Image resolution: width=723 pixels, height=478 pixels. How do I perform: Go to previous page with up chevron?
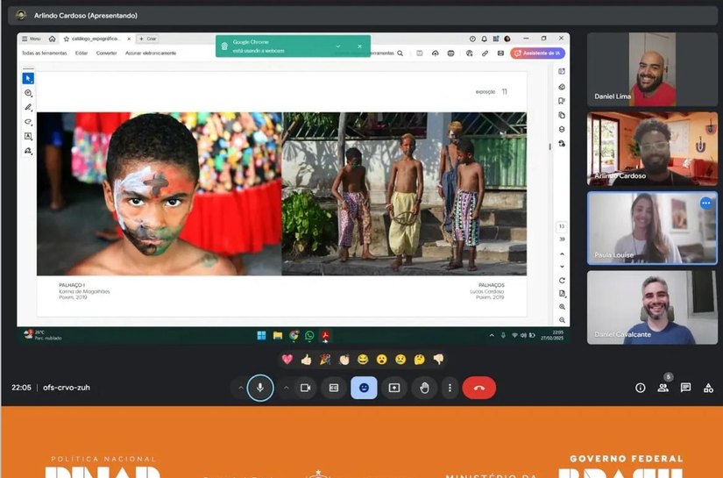562,254
